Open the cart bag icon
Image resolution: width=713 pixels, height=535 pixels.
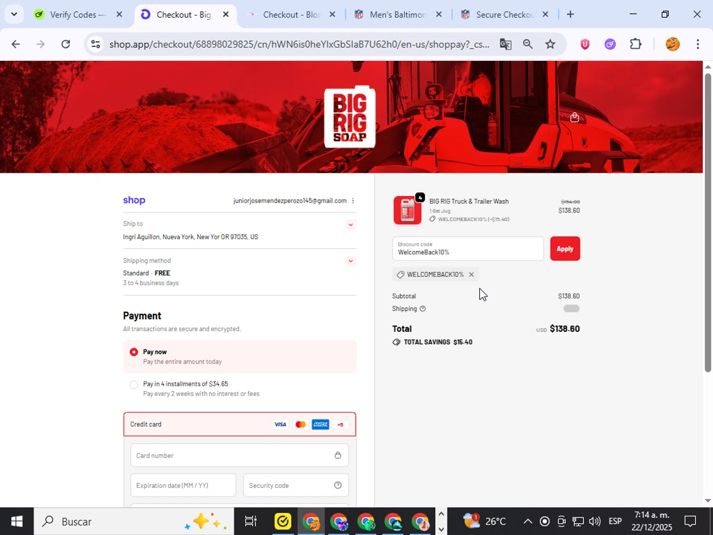[575, 117]
